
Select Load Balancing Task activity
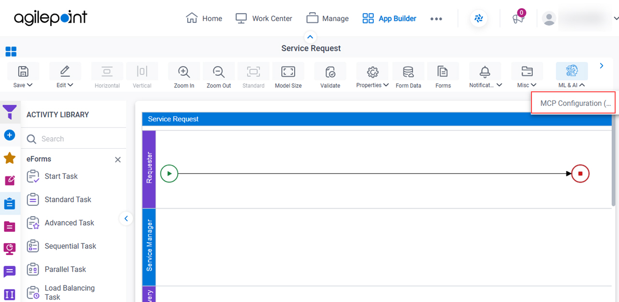(x=61, y=292)
